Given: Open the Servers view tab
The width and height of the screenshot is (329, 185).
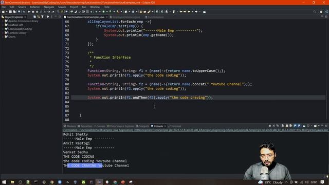Looking at the screenshot, I should 100,126.
